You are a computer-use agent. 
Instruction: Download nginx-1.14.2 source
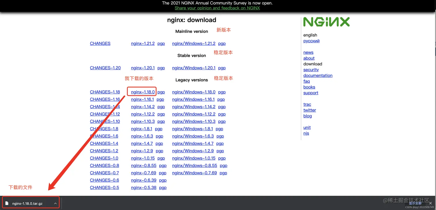143,107
